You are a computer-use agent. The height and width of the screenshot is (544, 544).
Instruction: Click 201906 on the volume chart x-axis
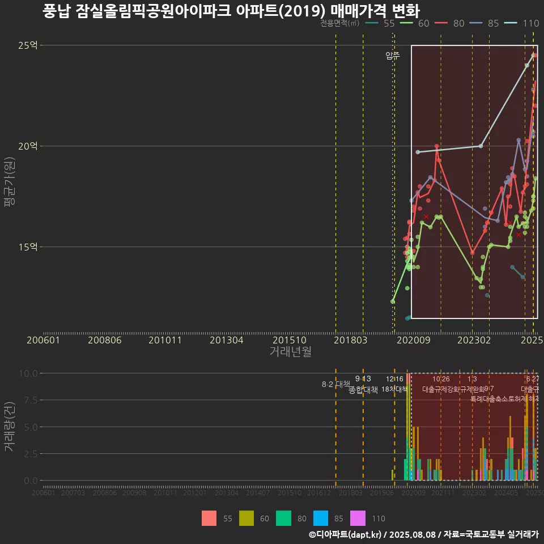pos(381,492)
